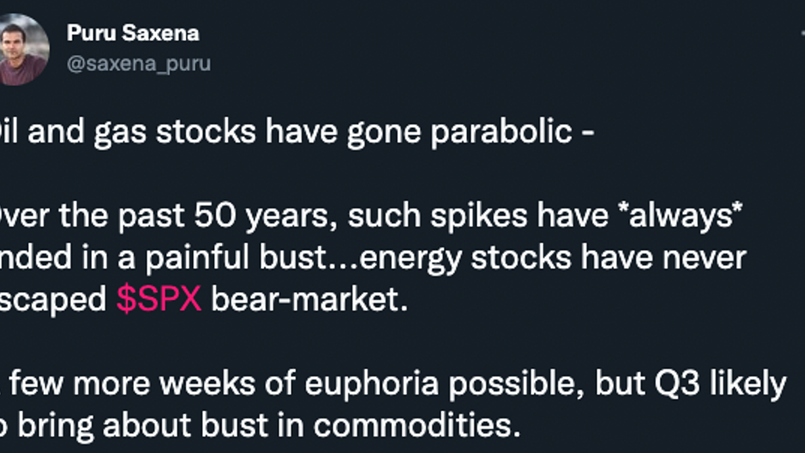Open the @saxena_puru handle link

(139, 64)
